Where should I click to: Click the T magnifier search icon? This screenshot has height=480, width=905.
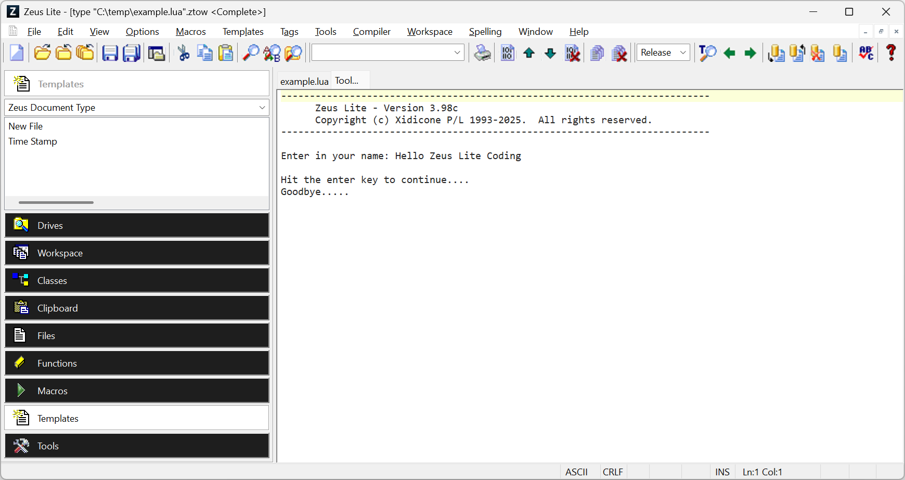(x=707, y=53)
